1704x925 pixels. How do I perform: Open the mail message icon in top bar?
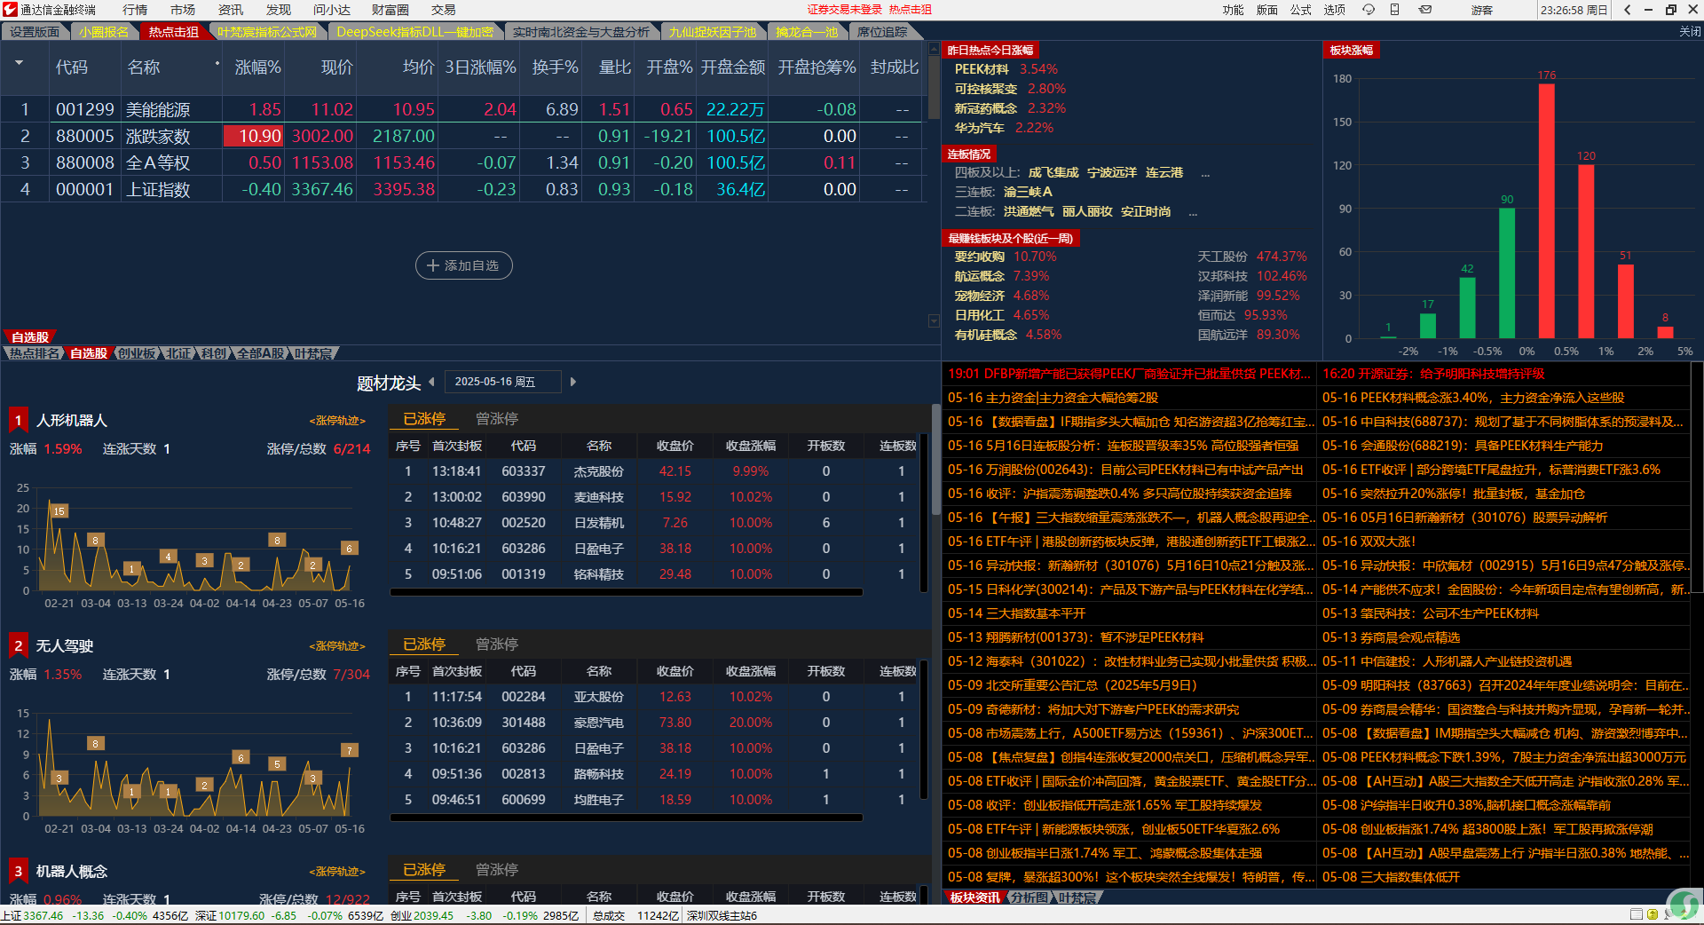click(1425, 10)
